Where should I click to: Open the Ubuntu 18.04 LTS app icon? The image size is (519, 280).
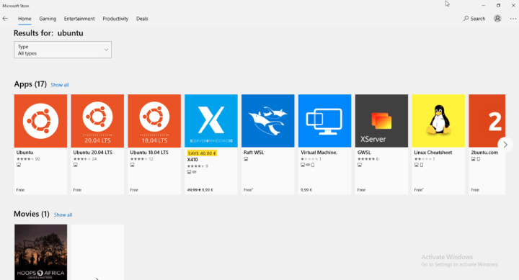click(154, 121)
